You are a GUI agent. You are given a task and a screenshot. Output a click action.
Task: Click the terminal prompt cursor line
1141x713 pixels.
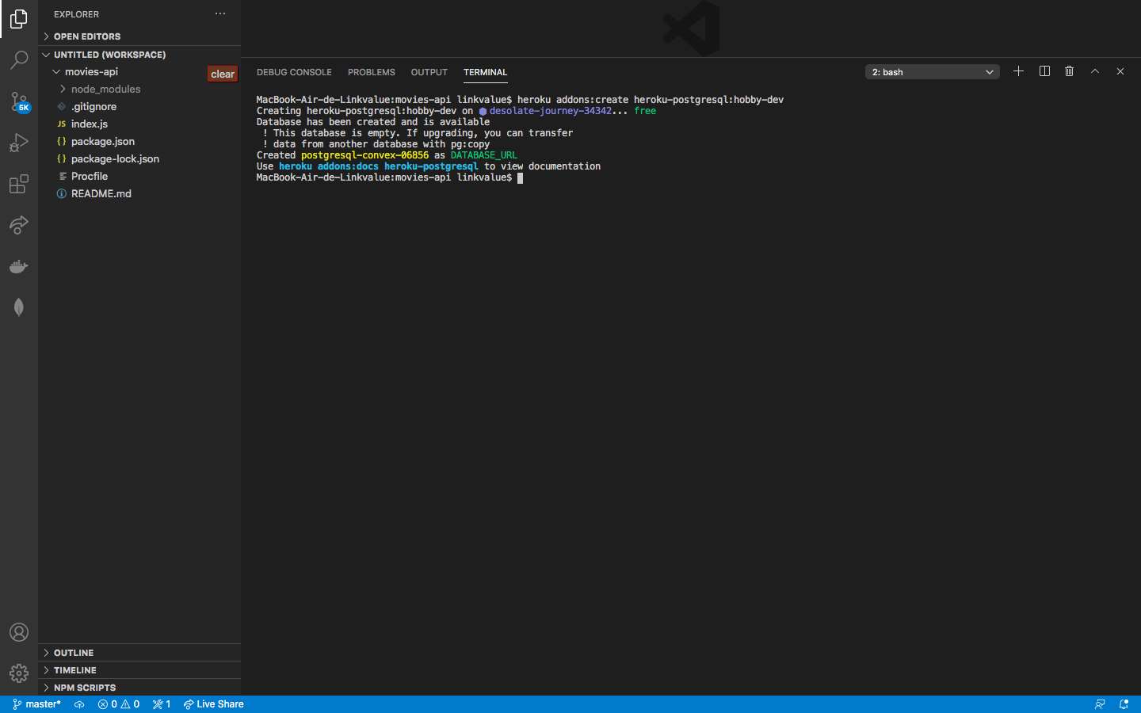click(390, 177)
